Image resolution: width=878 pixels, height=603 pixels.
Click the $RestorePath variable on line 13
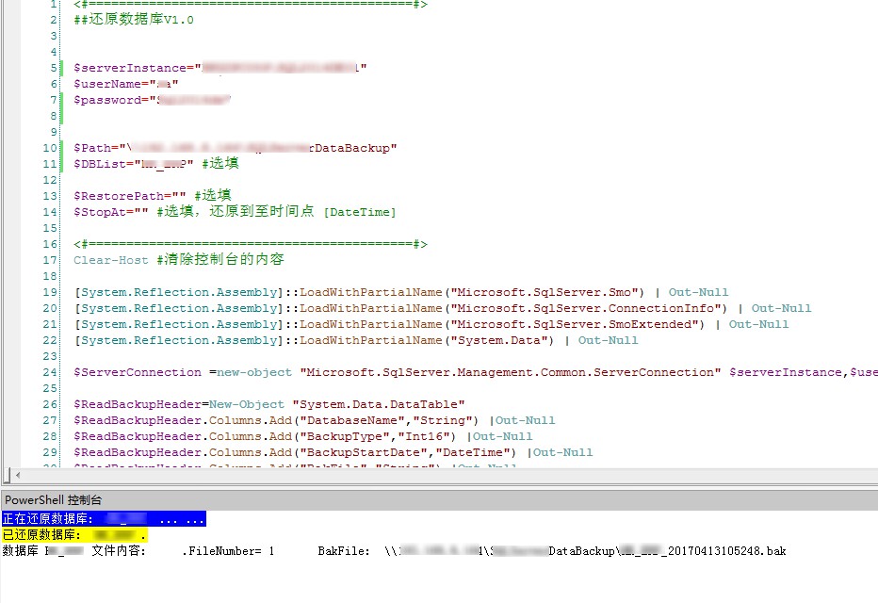tap(119, 196)
